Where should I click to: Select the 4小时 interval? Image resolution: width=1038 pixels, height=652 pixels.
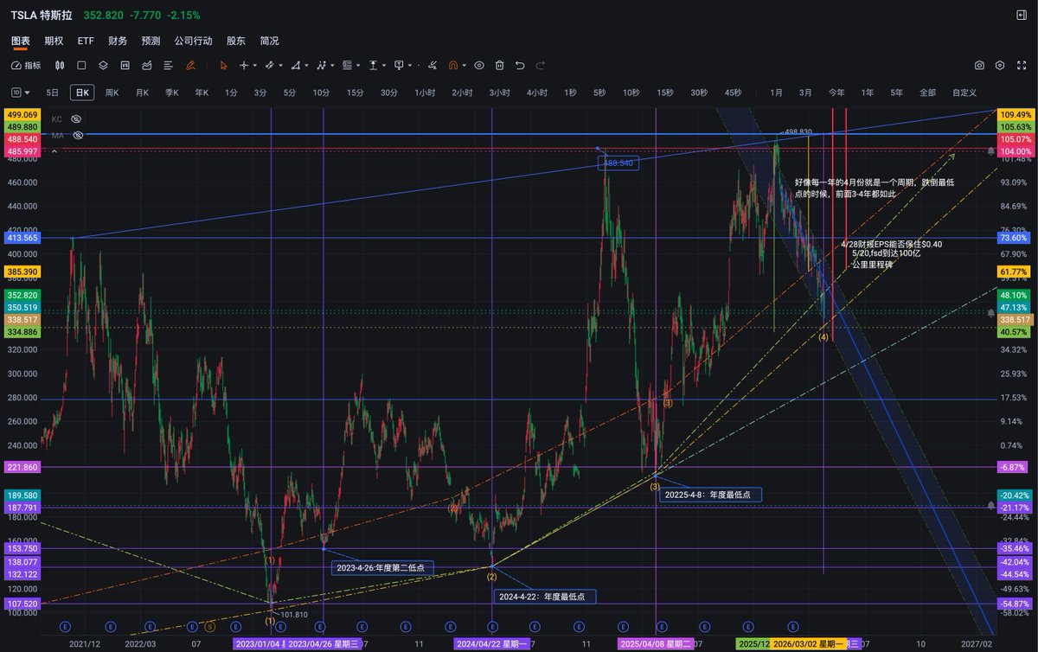537,93
